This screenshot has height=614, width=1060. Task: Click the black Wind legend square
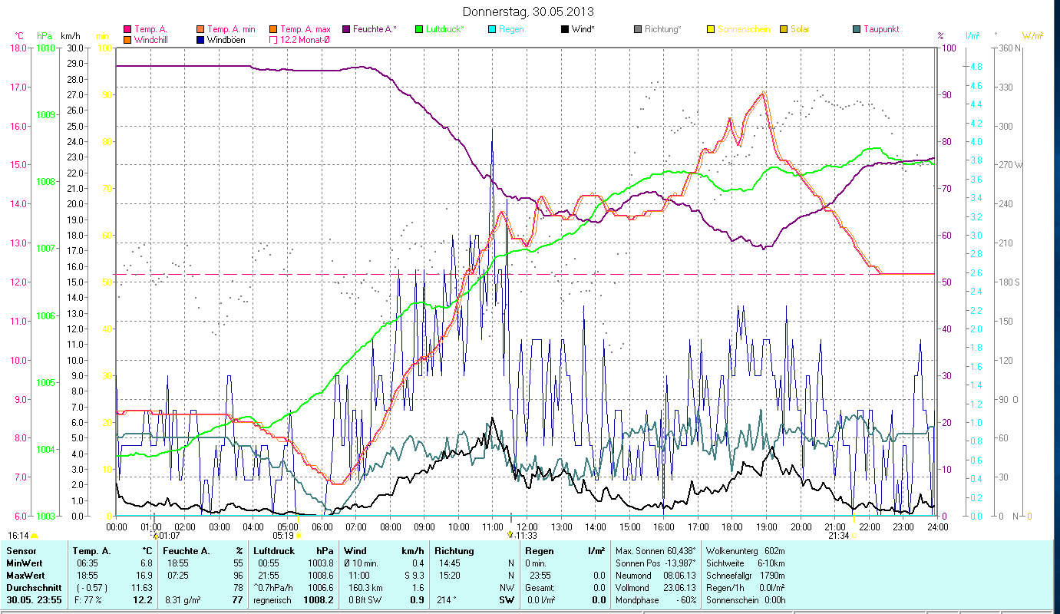(x=565, y=29)
